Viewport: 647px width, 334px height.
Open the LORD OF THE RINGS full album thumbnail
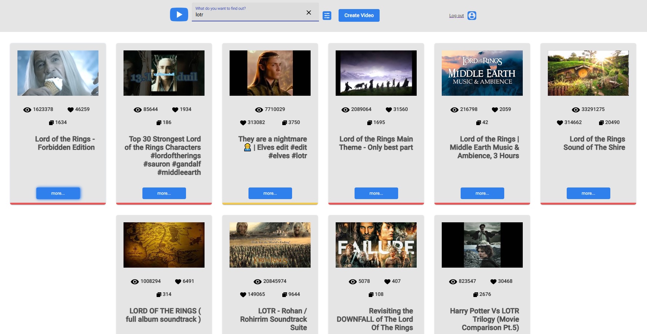click(164, 245)
